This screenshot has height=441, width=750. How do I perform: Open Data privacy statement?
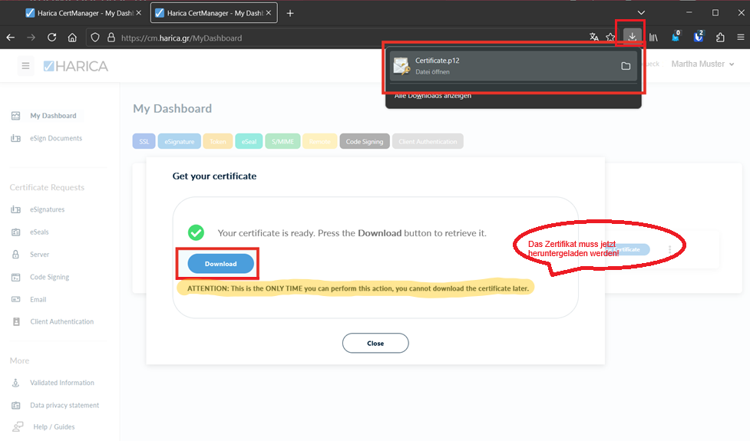pyautogui.click(x=64, y=405)
